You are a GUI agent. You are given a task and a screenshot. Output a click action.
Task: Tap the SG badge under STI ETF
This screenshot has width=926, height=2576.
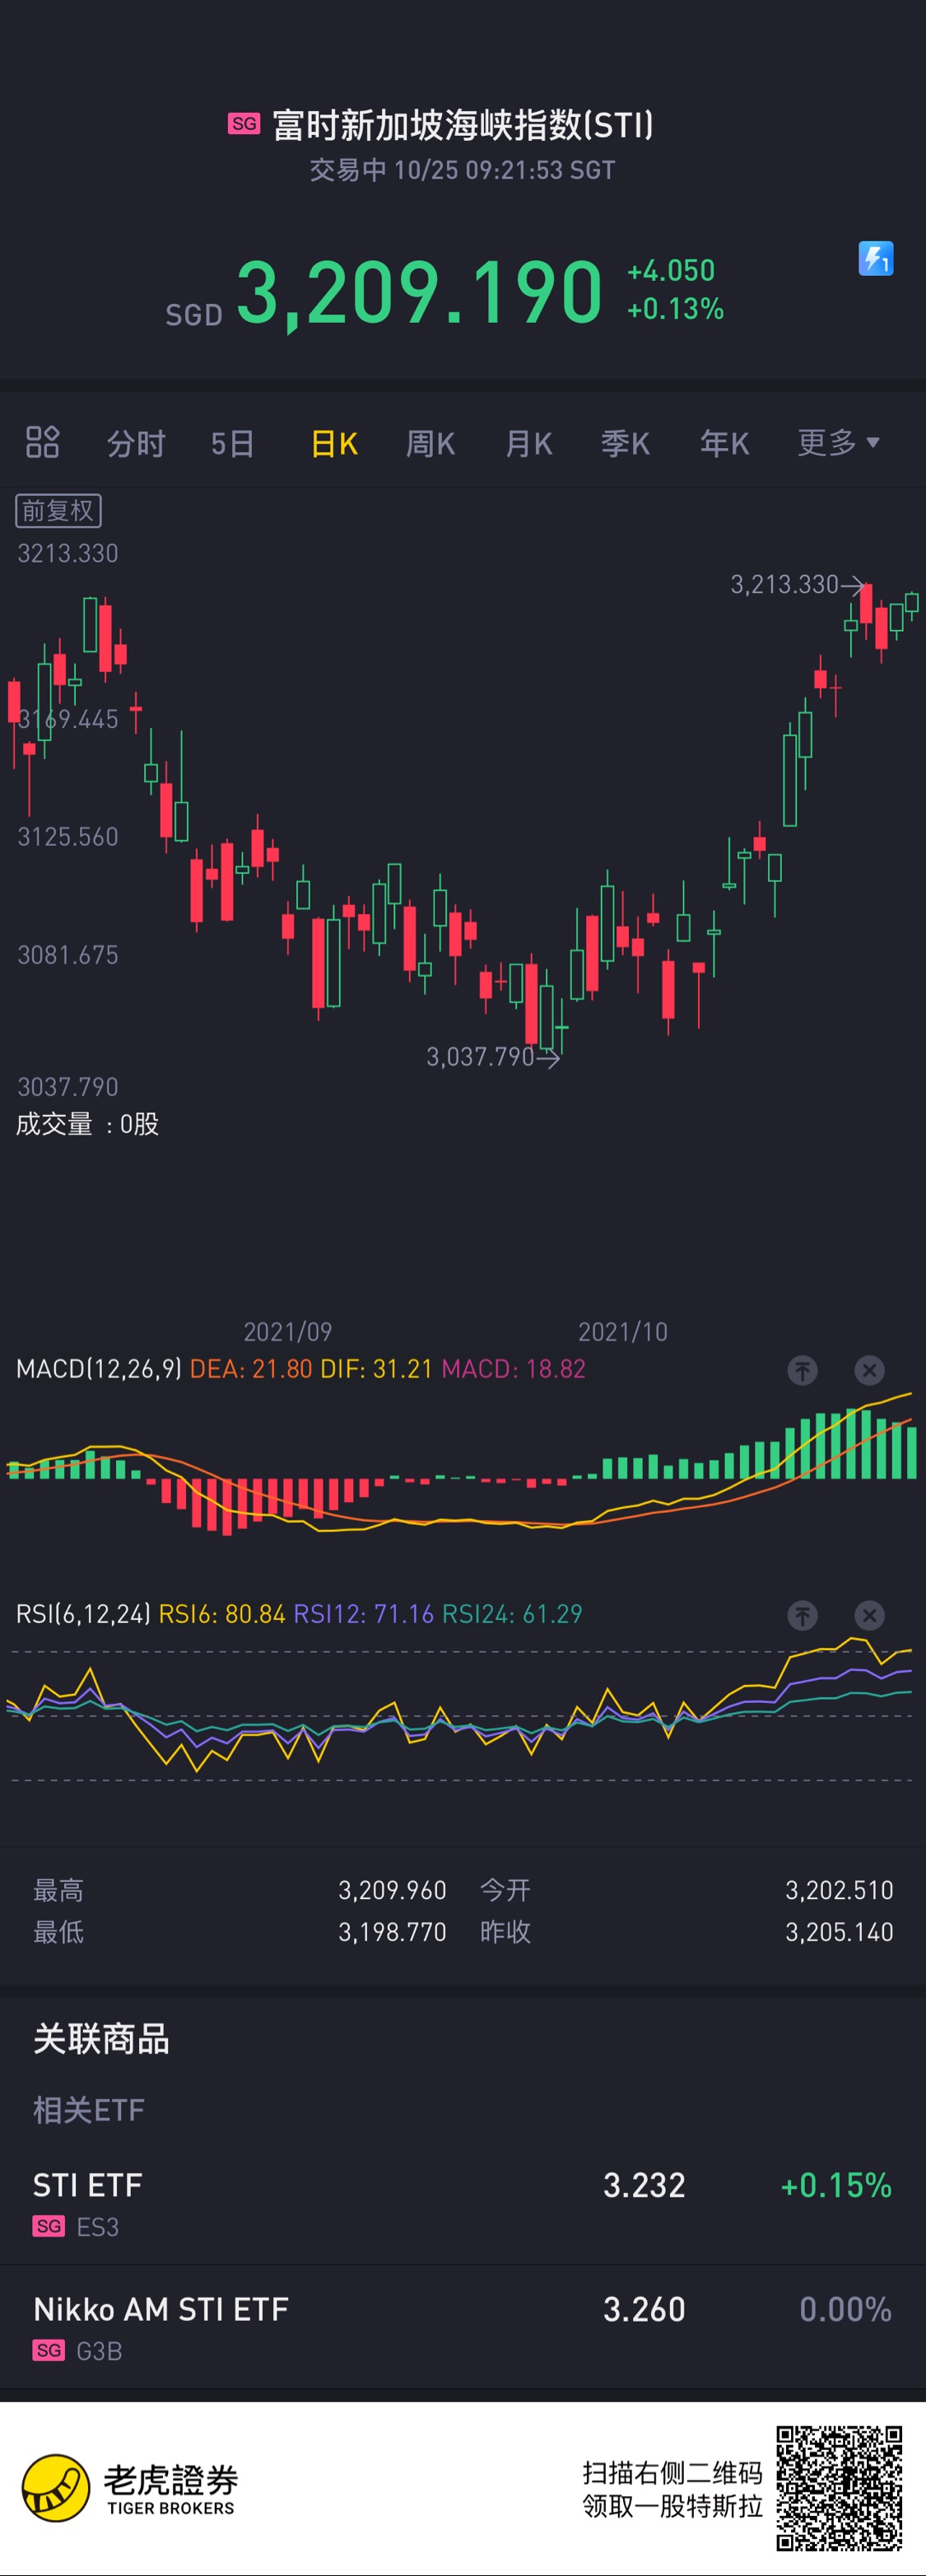coord(49,2226)
